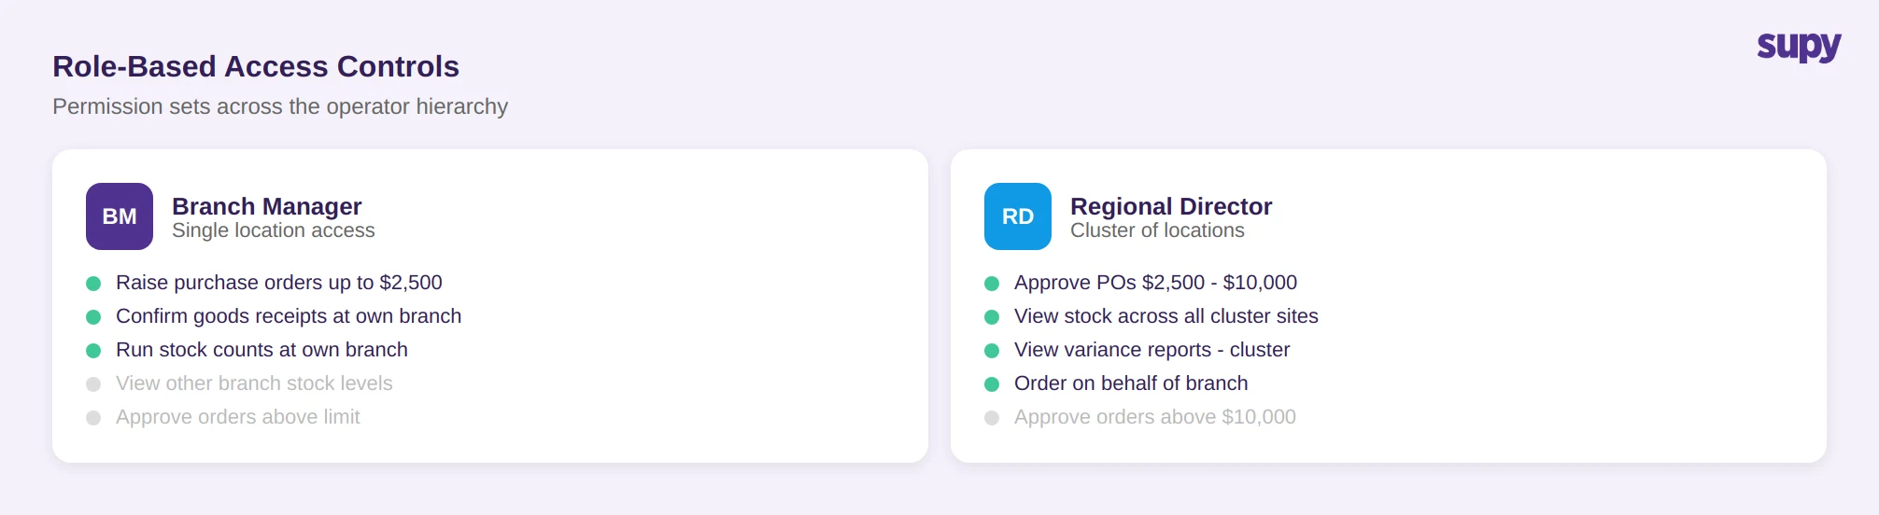Click green dot beside Confirm goods receipts

coord(93,317)
